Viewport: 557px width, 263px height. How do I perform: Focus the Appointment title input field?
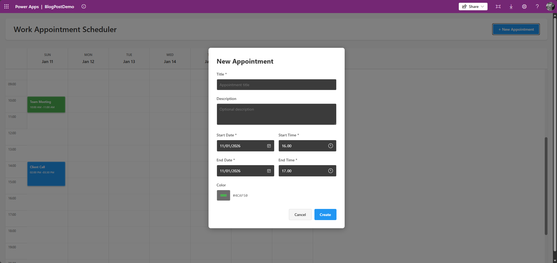[276, 85]
